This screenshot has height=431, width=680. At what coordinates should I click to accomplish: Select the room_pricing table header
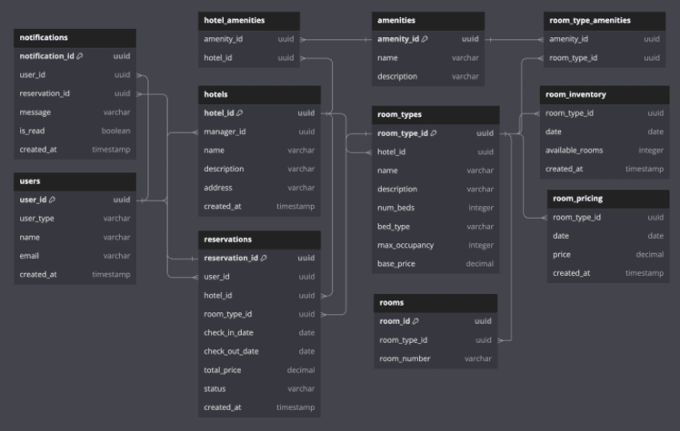[x=608, y=199]
